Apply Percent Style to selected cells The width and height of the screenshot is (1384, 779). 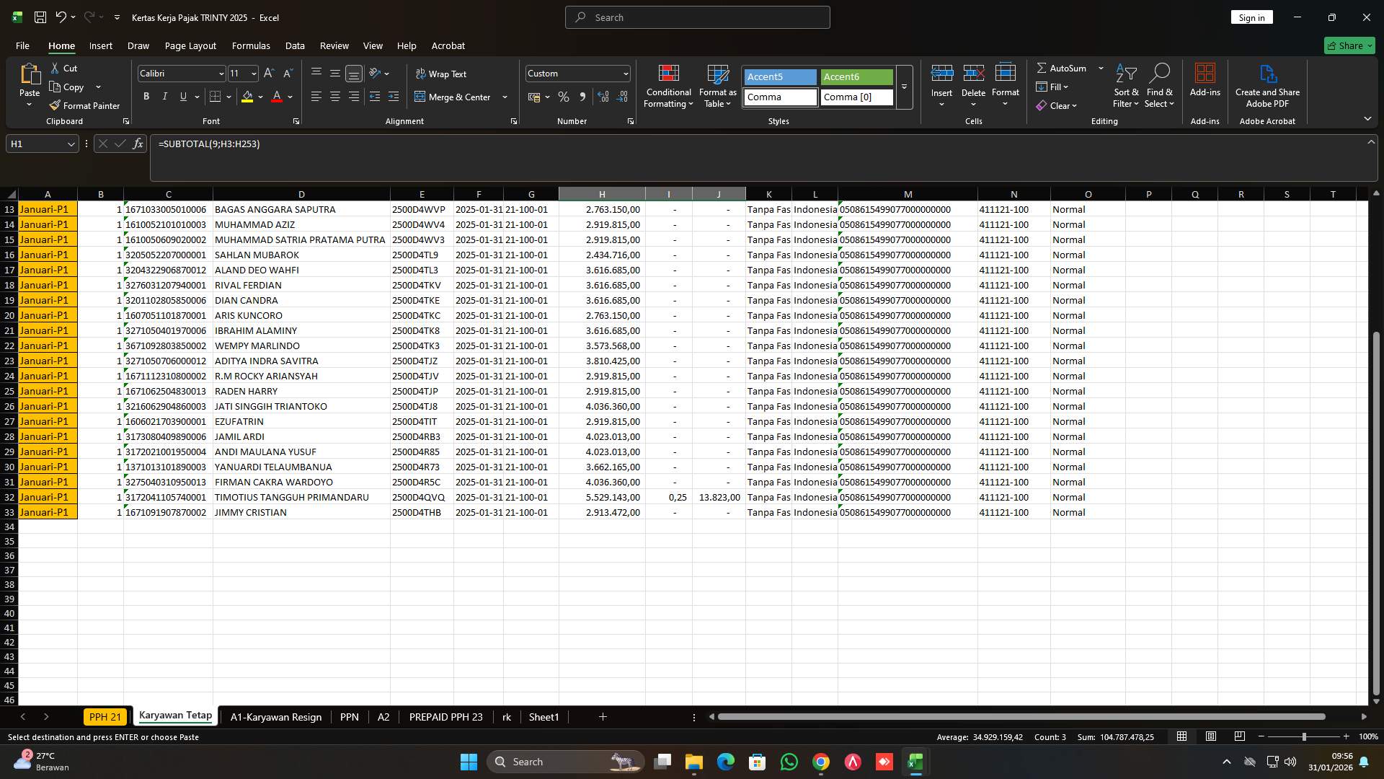pyautogui.click(x=564, y=96)
